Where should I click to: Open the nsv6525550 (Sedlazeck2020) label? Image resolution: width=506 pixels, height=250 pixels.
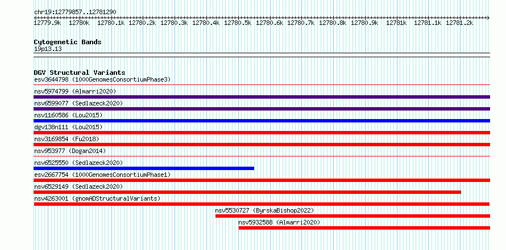pyautogui.click(x=78, y=163)
